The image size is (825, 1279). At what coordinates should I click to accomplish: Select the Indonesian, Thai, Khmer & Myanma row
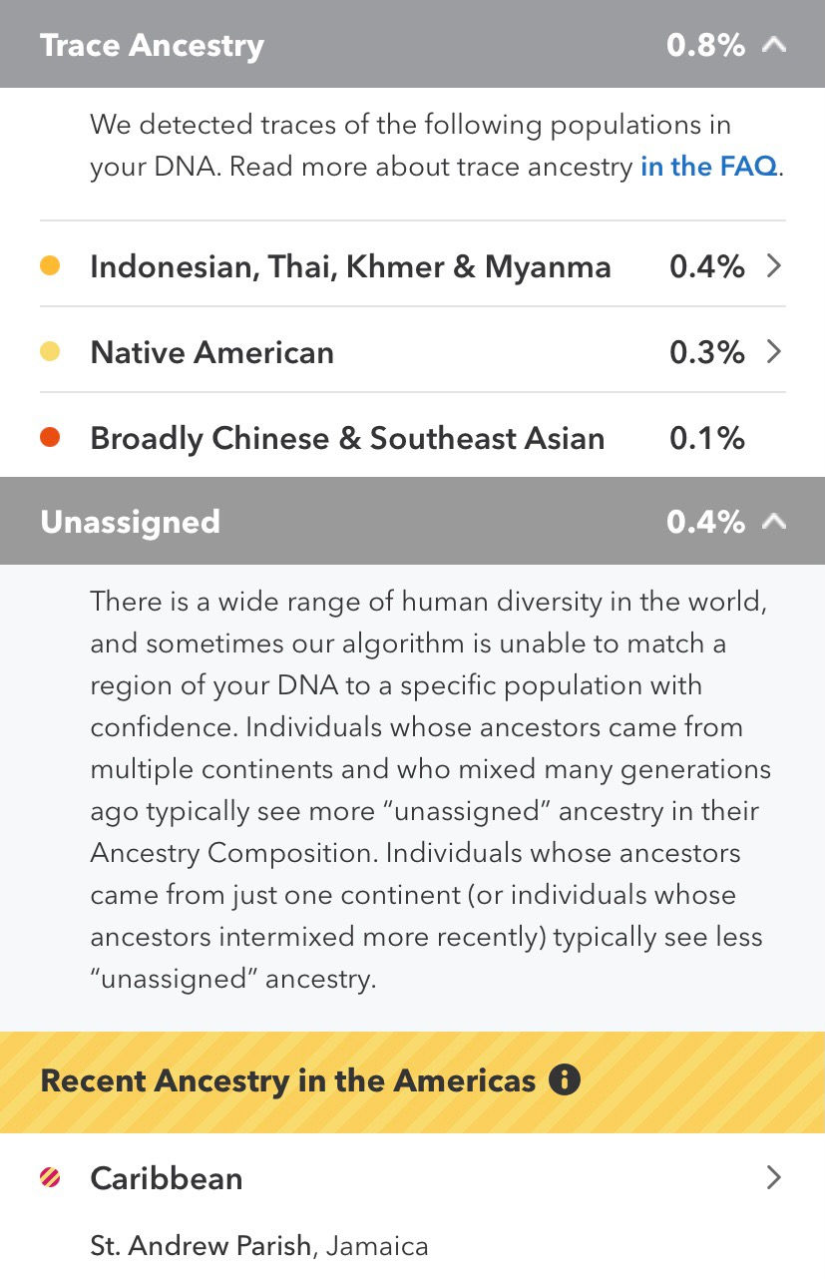click(x=412, y=265)
